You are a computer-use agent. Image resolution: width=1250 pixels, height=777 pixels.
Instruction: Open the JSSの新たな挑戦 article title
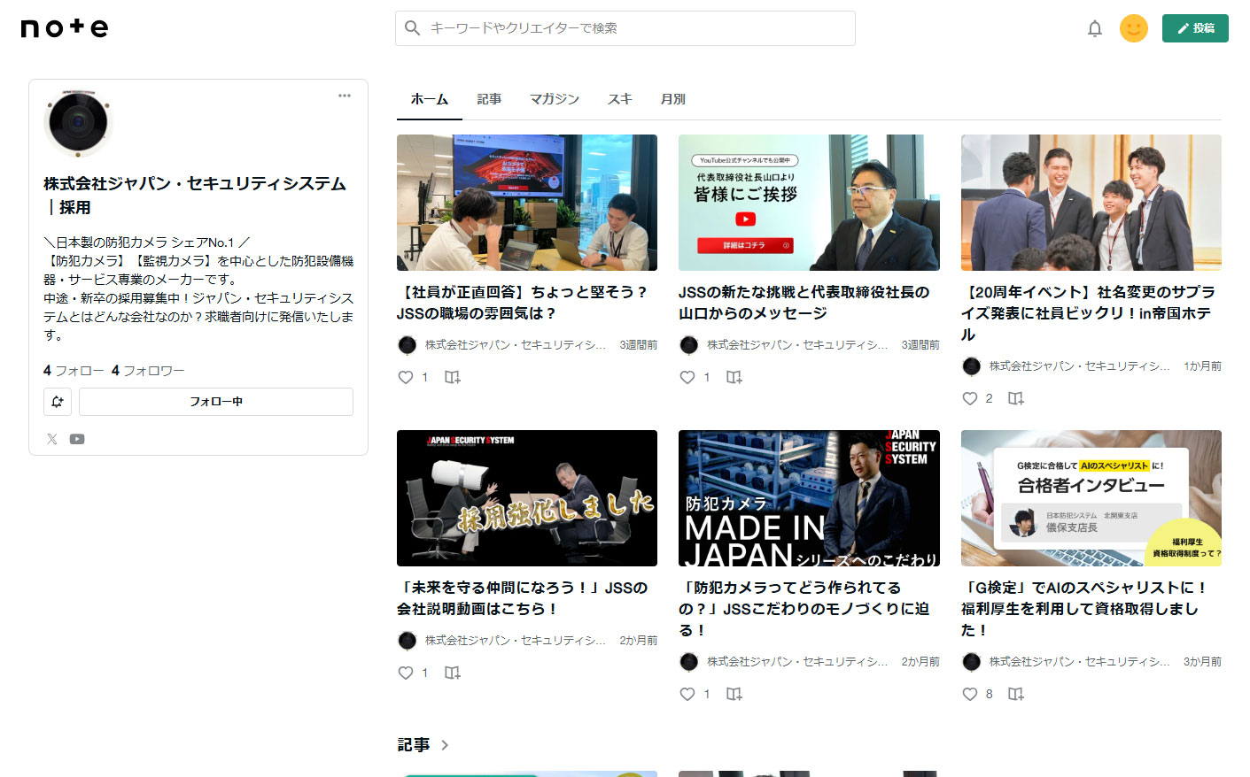[804, 303]
